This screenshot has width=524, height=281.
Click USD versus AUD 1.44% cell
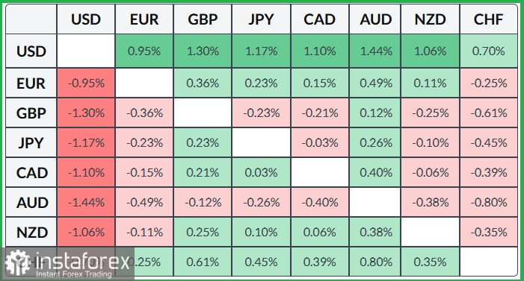[x=375, y=51]
